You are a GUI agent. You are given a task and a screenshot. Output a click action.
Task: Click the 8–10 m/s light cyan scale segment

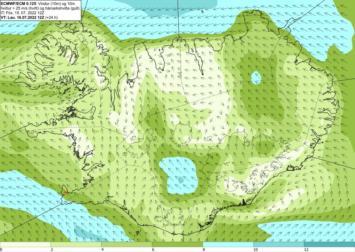(228, 245)
